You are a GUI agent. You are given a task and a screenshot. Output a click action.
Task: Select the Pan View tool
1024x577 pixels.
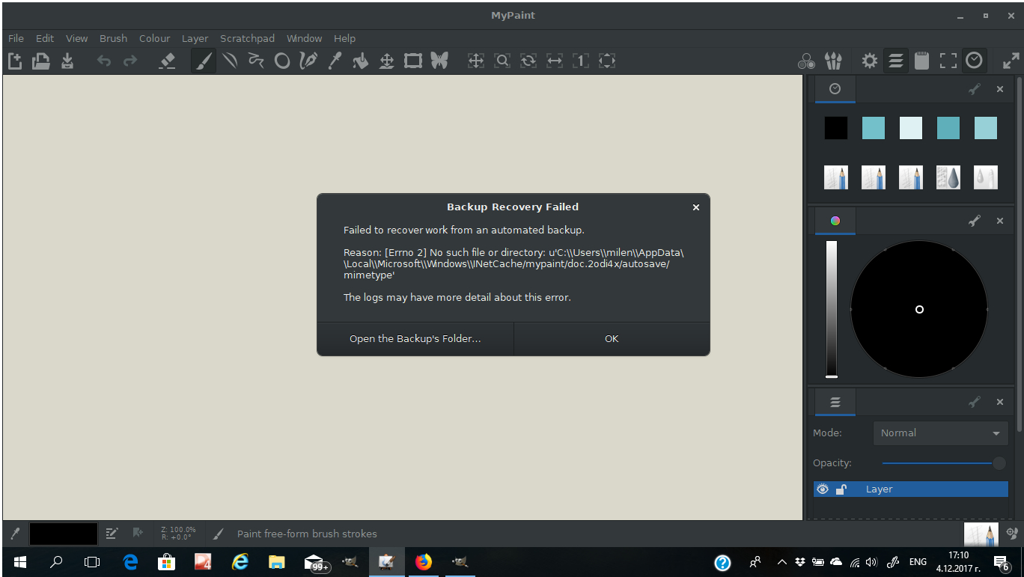(475, 61)
